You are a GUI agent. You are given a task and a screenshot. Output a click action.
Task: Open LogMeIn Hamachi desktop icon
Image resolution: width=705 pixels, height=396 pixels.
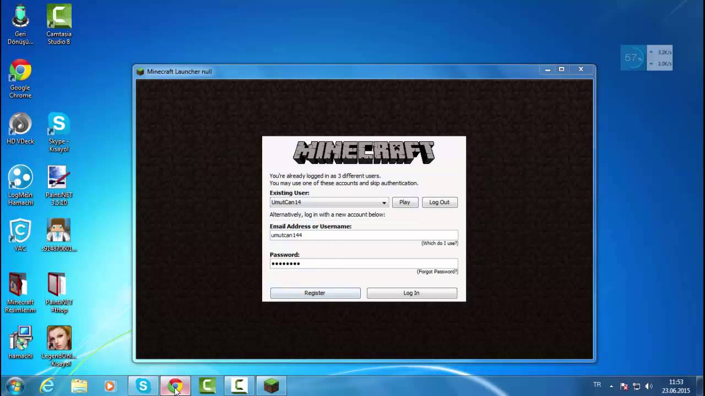[20, 186]
